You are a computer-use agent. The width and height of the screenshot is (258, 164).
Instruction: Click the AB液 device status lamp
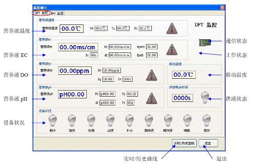tap(111, 121)
